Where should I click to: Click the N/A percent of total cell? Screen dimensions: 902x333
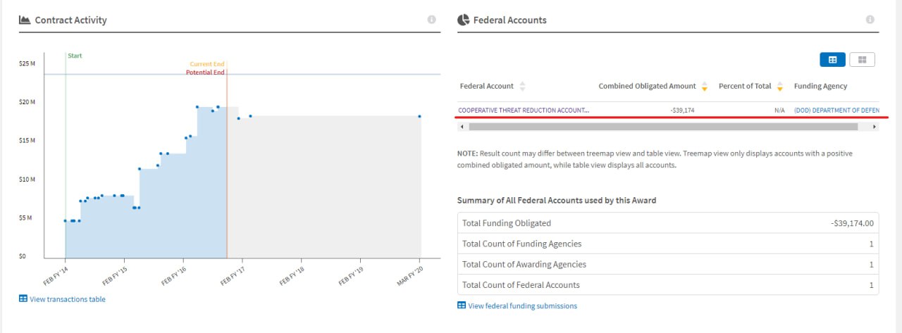pos(779,111)
